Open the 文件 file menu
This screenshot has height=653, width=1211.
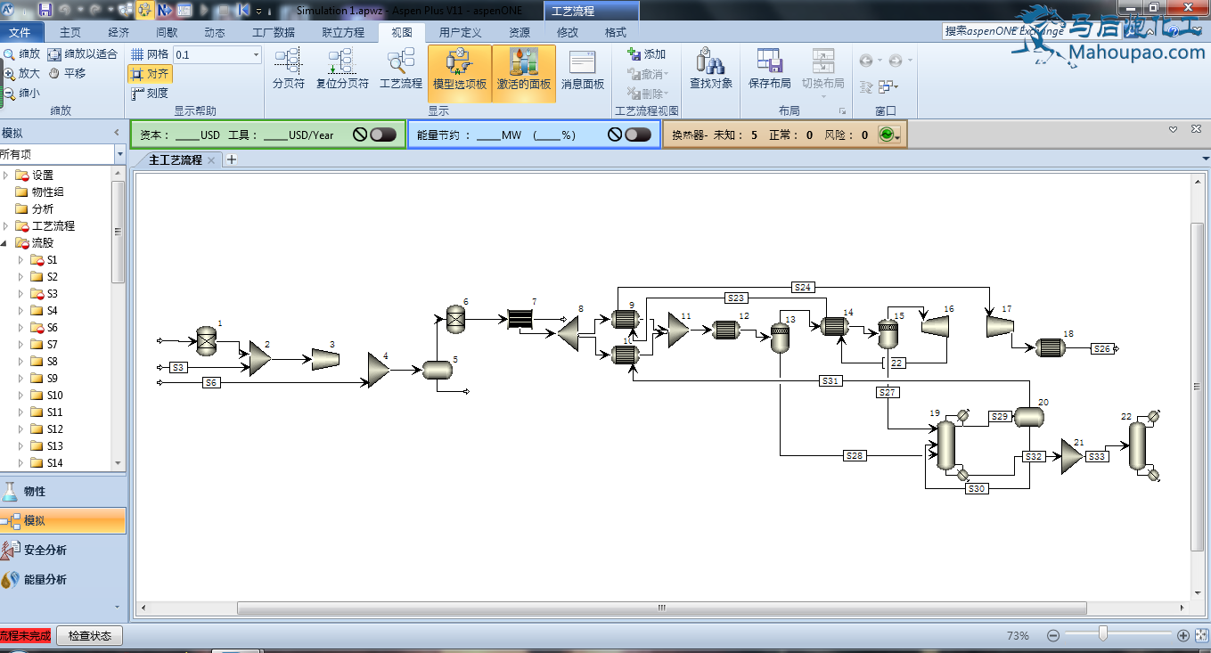20,33
